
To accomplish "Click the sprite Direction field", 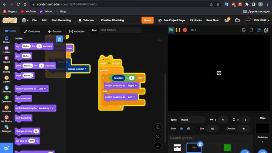I will point(244,128).
